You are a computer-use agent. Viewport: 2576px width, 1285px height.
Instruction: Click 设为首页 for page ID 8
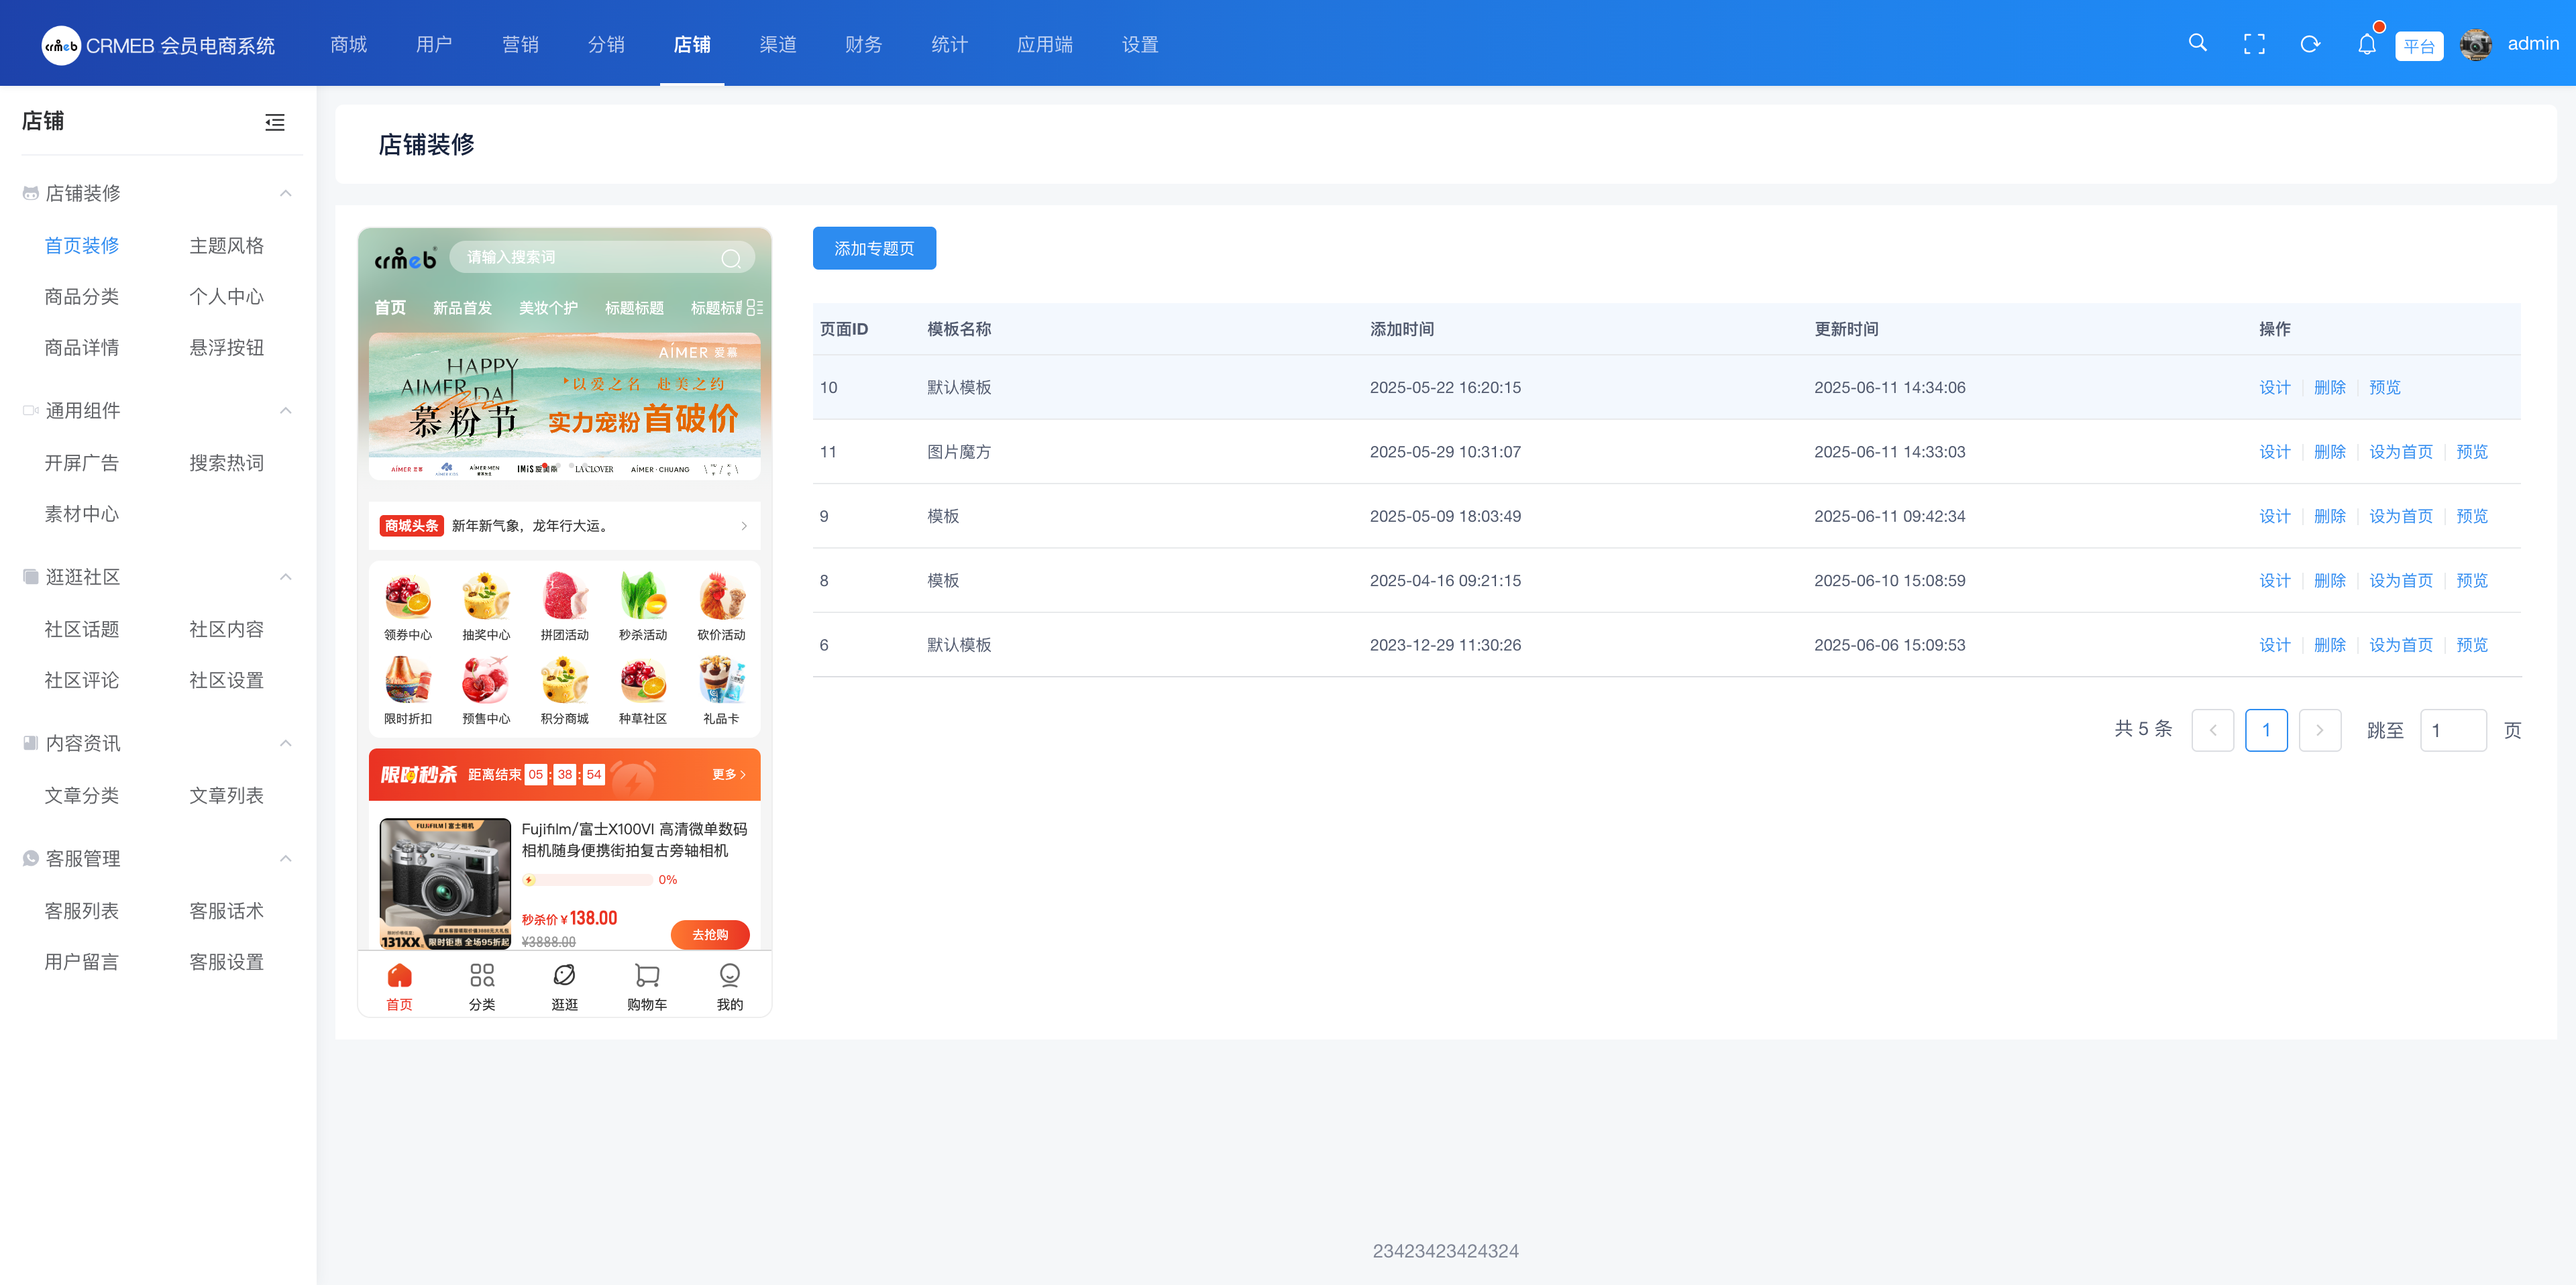tap(2400, 581)
